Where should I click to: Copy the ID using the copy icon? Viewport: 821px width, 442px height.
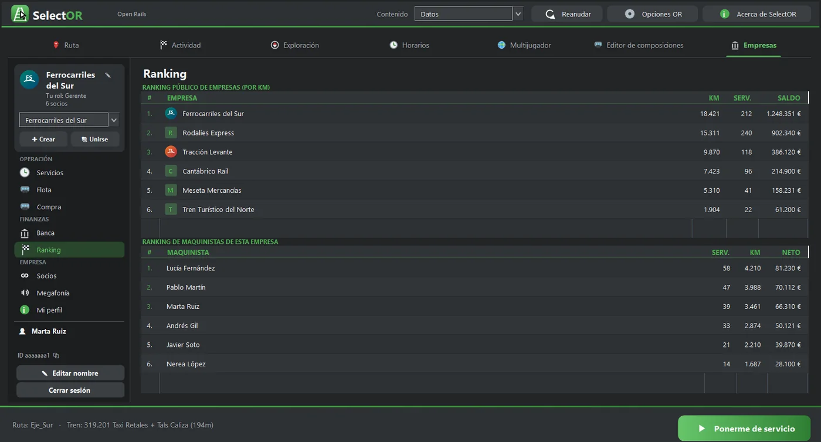pos(56,355)
